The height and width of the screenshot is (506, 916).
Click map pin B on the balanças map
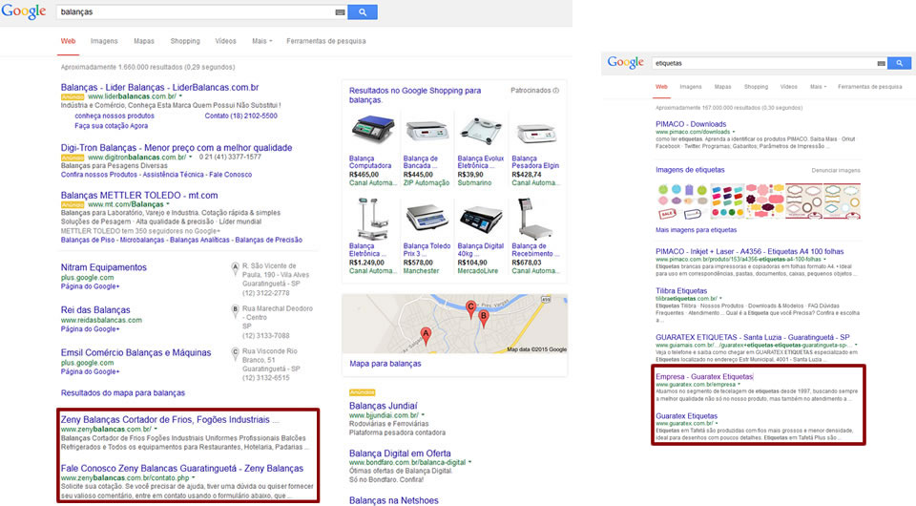click(483, 319)
